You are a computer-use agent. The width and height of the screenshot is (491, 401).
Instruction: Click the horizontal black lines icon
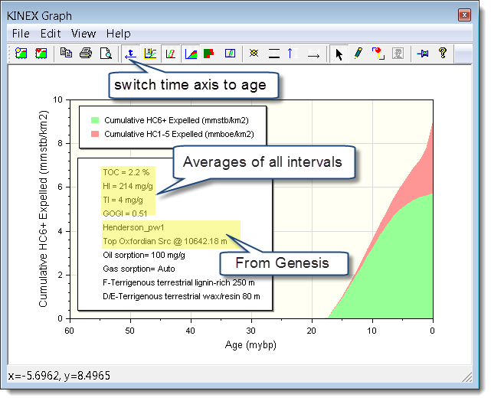[274, 54]
